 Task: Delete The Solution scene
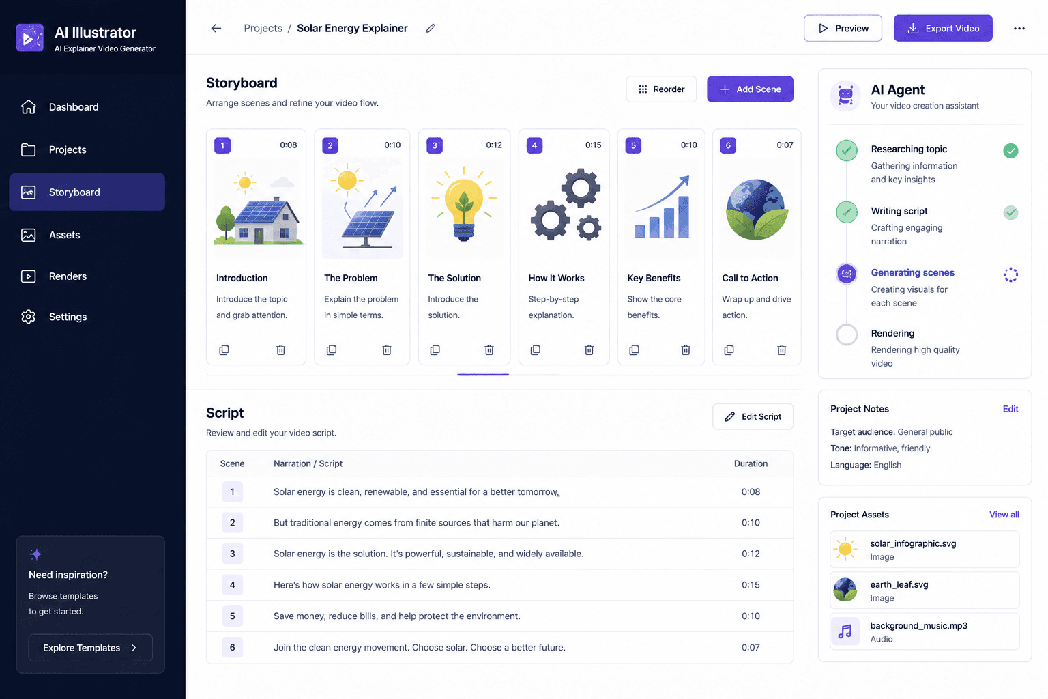(489, 350)
